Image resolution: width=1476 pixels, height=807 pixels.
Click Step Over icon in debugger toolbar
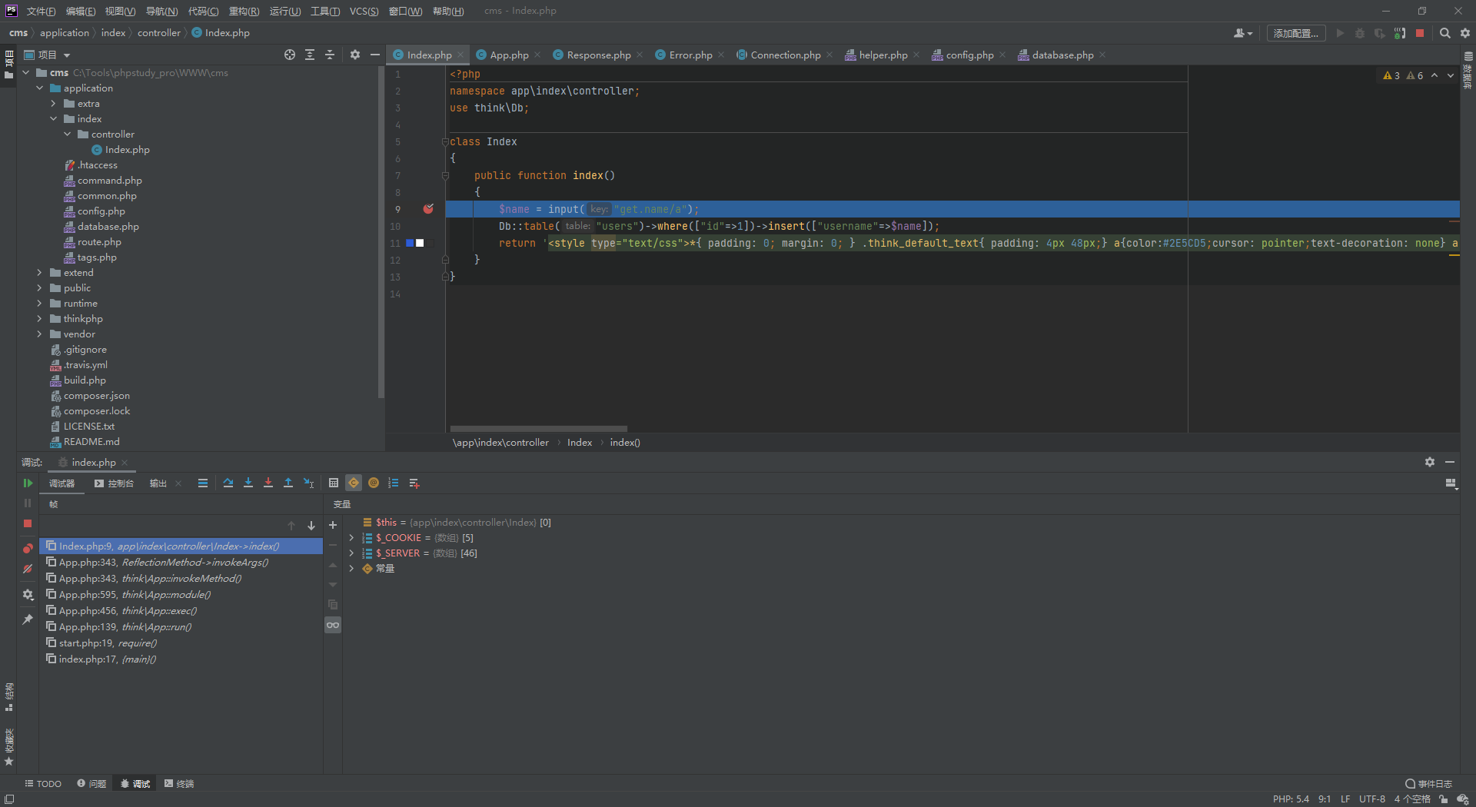point(228,483)
